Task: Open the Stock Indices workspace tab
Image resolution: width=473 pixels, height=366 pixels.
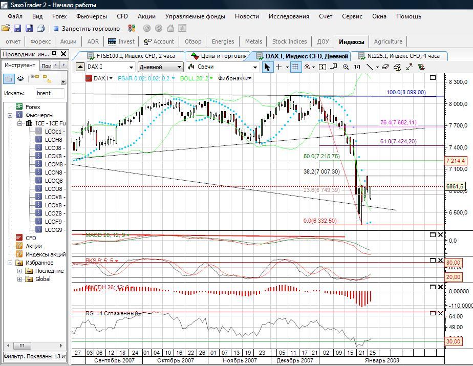Action: [x=289, y=41]
